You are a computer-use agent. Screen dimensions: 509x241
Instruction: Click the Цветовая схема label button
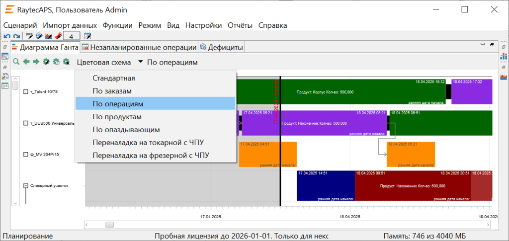[104, 62]
